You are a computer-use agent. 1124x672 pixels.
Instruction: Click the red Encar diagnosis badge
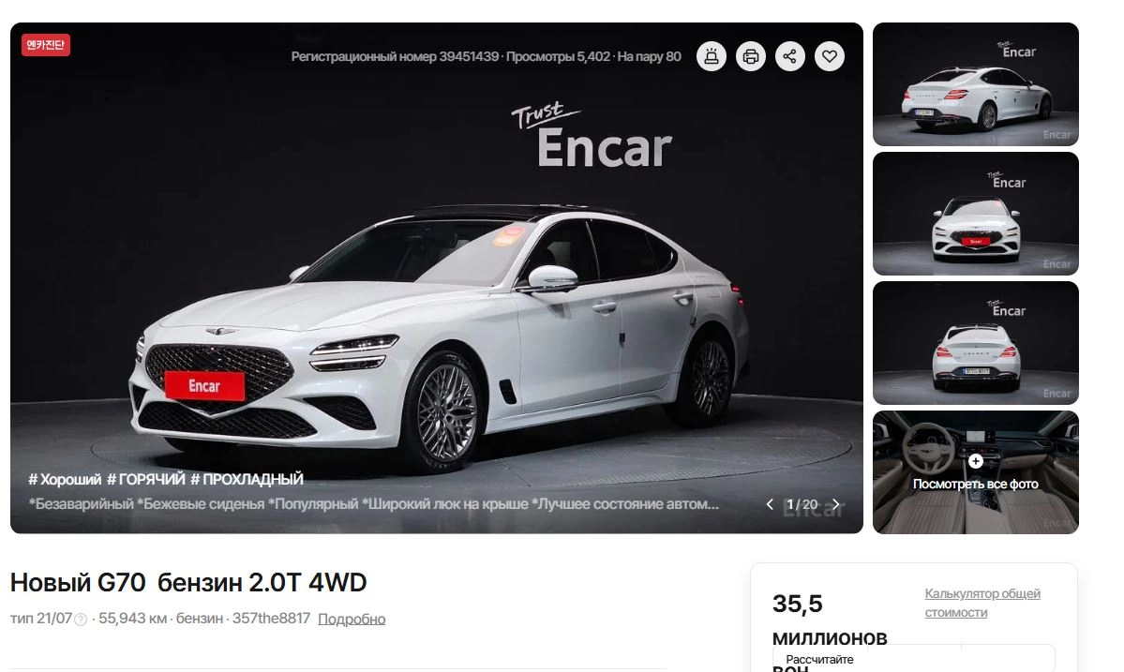tap(45, 45)
